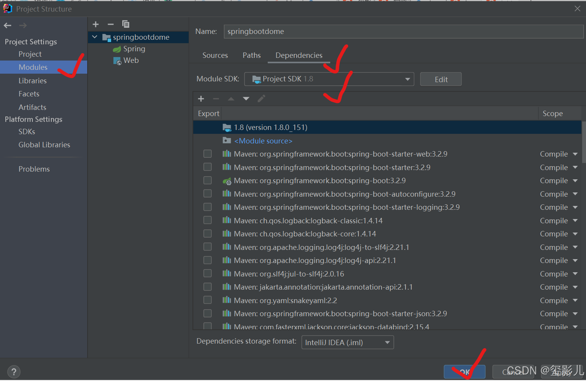
Task: Open Project settings section
Action: pos(30,54)
